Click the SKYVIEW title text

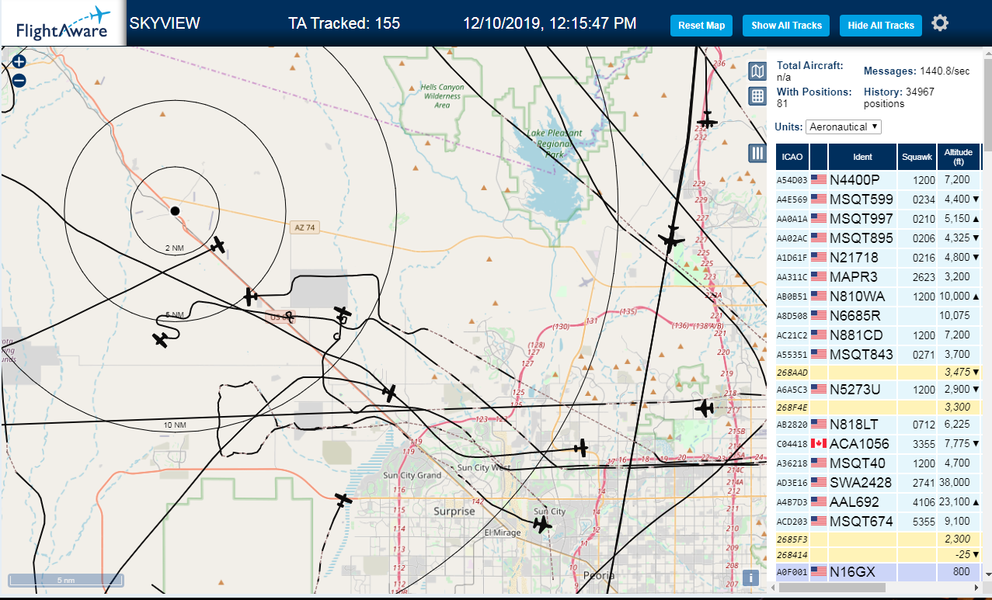(x=165, y=23)
